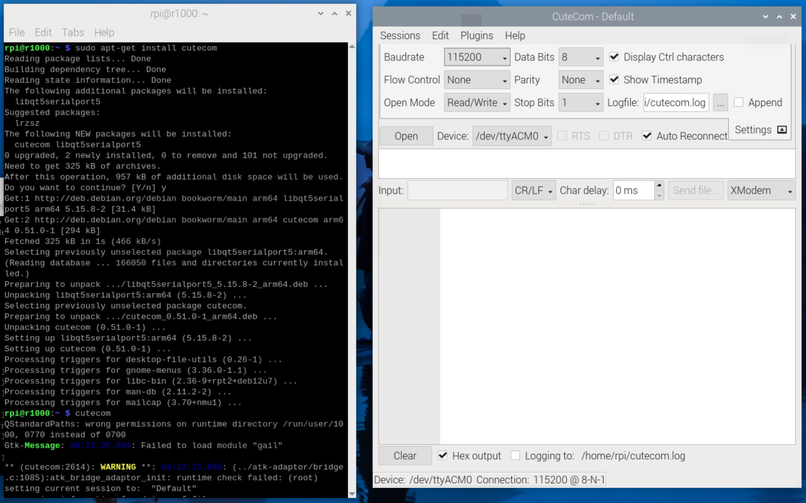Click the 'Fetched 325 kB in 1s' line
The height and width of the screenshot is (503, 806).
click(83, 241)
